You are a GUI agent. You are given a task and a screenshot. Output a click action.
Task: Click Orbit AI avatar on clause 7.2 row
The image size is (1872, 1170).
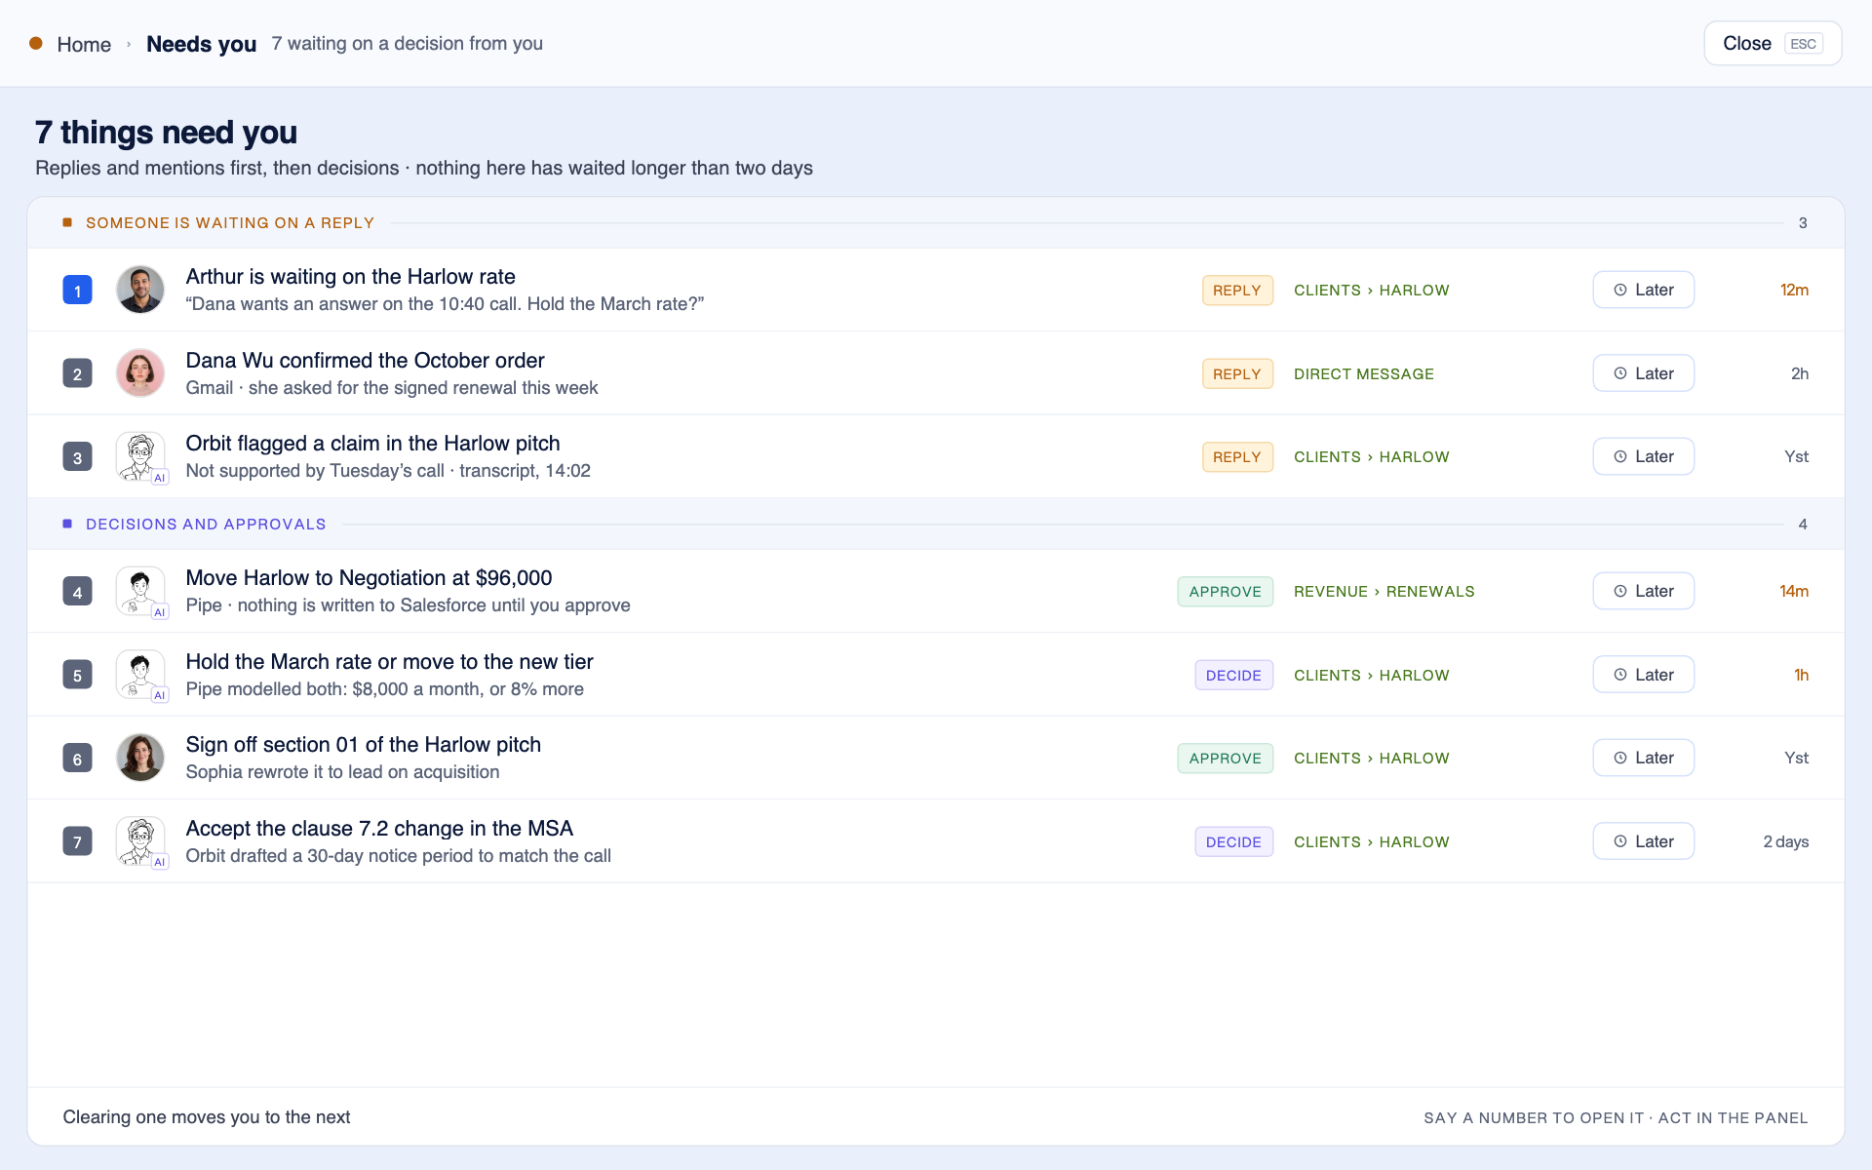point(141,842)
